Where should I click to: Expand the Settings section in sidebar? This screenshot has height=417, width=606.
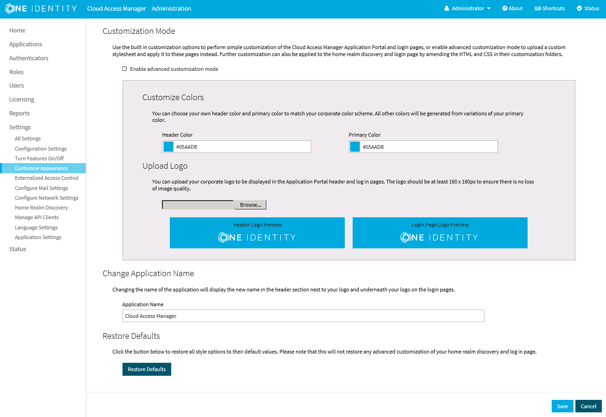point(20,127)
